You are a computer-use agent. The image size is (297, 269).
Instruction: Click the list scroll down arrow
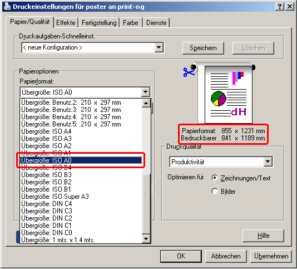pyautogui.click(x=146, y=239)
